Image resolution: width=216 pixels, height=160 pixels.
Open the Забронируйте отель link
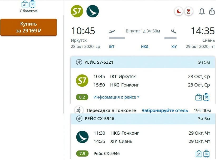pyautogui.click(x=165, y=110)
